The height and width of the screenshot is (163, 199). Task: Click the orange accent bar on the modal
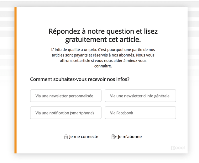click(15, 80)
